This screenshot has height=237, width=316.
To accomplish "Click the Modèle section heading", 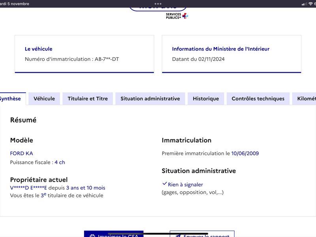I will [22, 140].
